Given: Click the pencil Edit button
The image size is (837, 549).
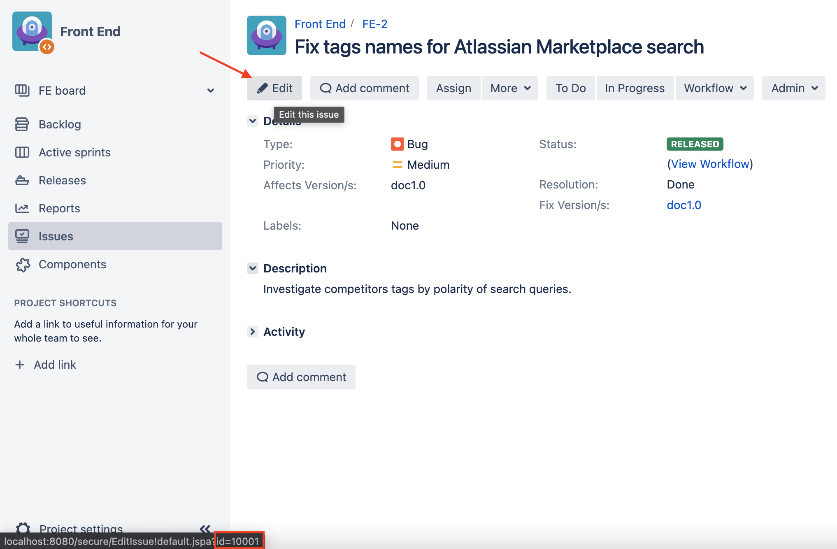Looking at the screenshot, I should coord(274,88).
